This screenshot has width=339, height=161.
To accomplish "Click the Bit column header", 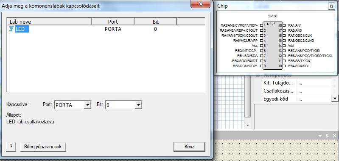I will tap(155, 22).
